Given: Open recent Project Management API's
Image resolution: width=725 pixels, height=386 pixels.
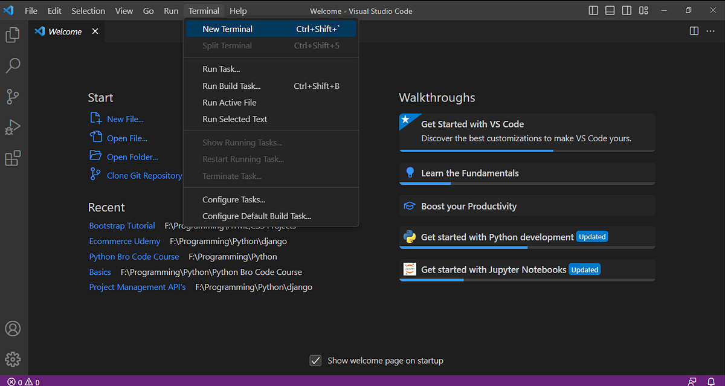Looking at the screenshot, I should 138,287.
